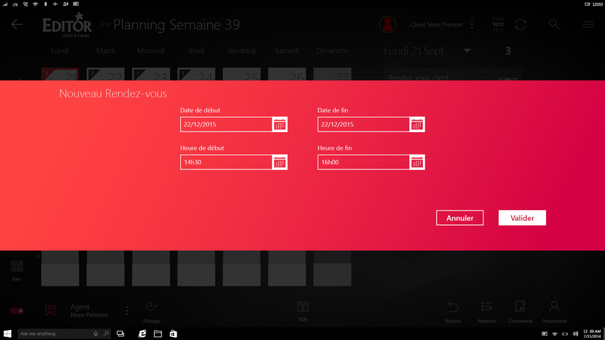This screenshot has height=340, width=605.
Task: Click the Heure de début input field
Action: 226,162
